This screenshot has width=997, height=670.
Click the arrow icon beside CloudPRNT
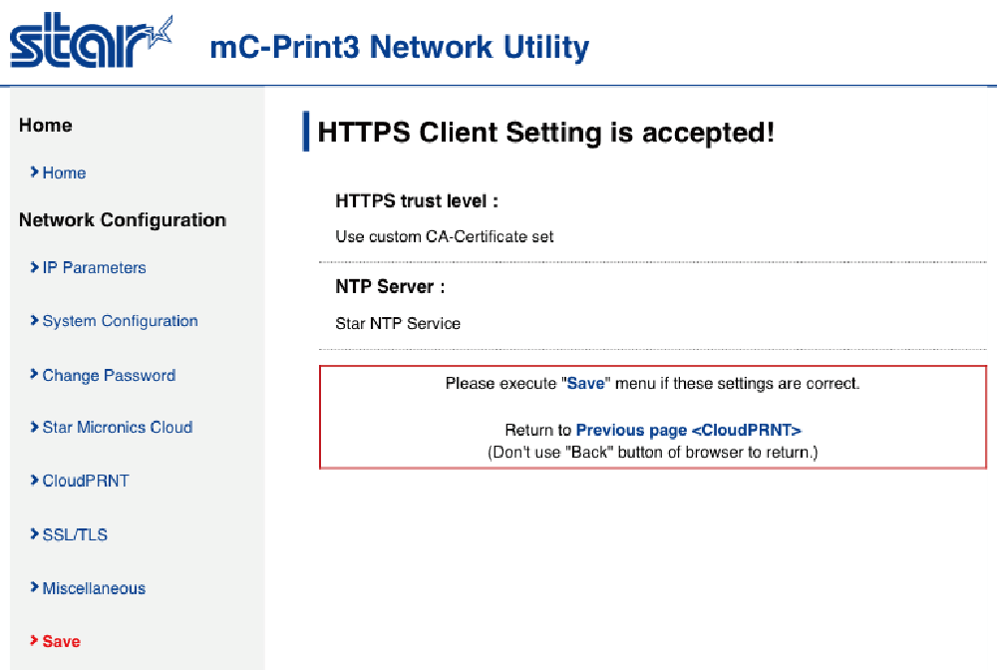(34, 480)
